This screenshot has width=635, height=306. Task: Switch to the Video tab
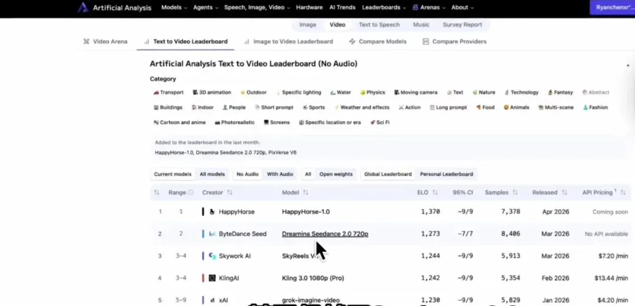(x=337, y=25)
